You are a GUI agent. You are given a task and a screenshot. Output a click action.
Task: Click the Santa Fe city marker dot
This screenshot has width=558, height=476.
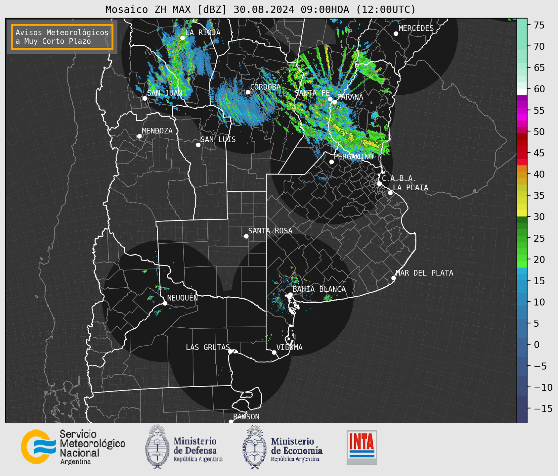coord(330,99)
